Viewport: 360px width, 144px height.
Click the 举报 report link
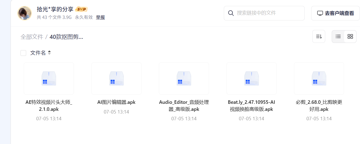pos(100,17)
